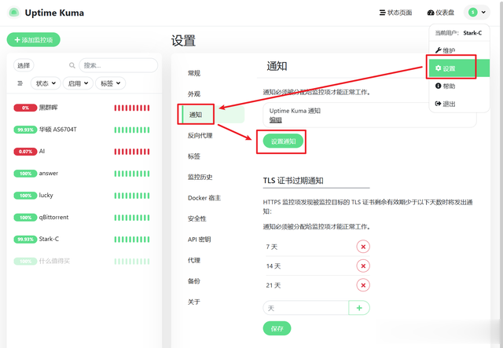Select 设置 settings in the user menu
503x348 pixels.
point(459,68)
